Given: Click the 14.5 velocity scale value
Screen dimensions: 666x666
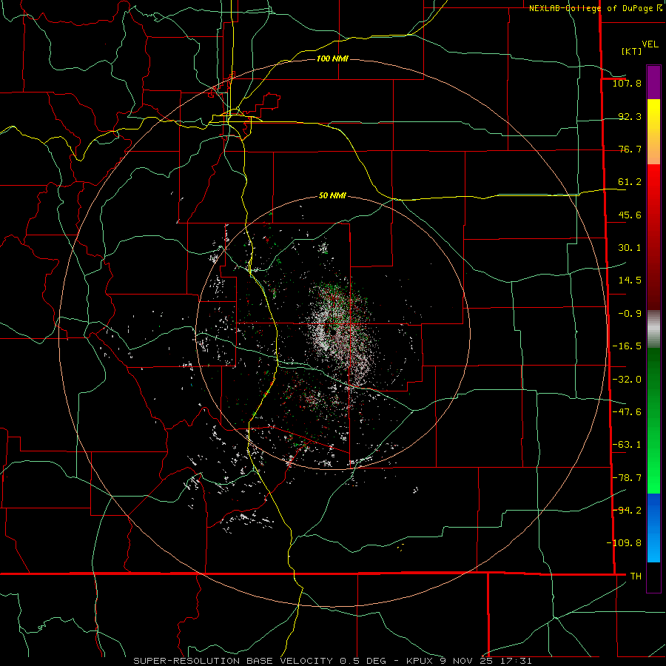Looking at the screenshot, I should pos(630,280).
